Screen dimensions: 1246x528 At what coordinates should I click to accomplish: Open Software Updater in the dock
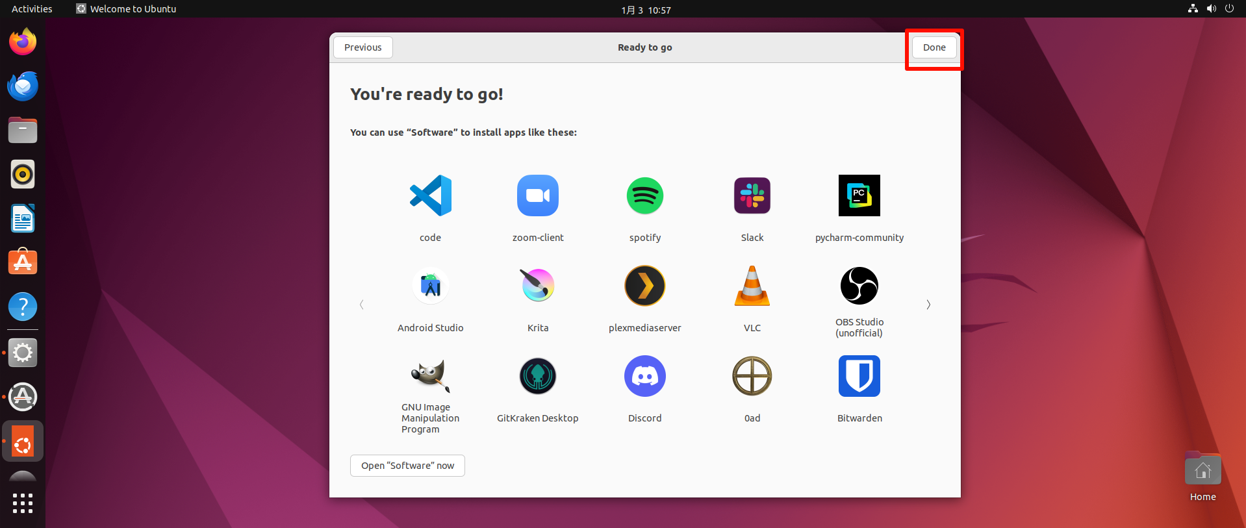(23, 397)
